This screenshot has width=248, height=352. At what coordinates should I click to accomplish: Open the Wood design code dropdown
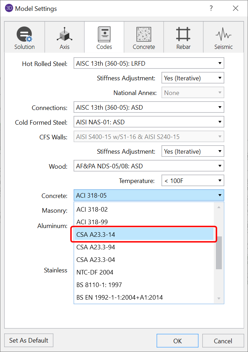tap(219, 166)
